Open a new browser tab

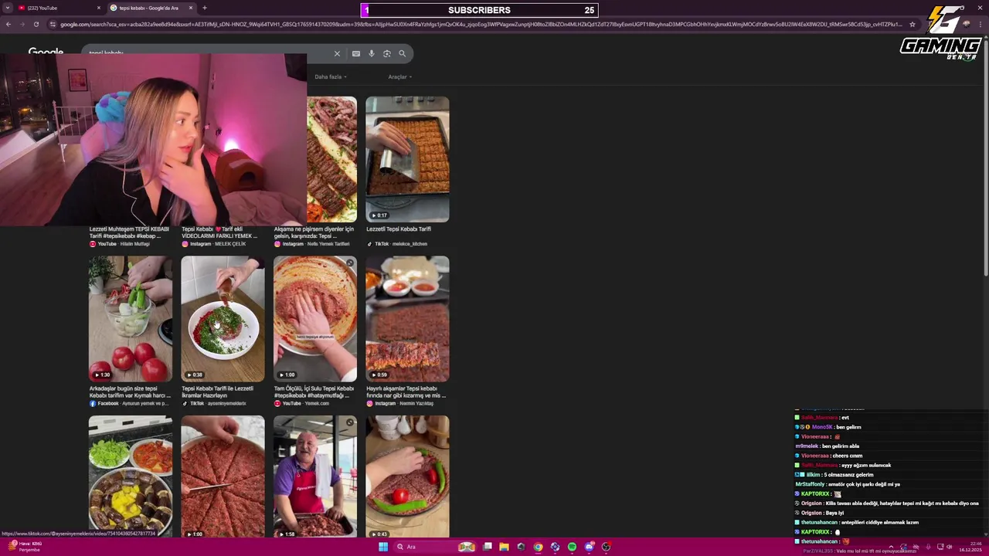tap(204, 8)
